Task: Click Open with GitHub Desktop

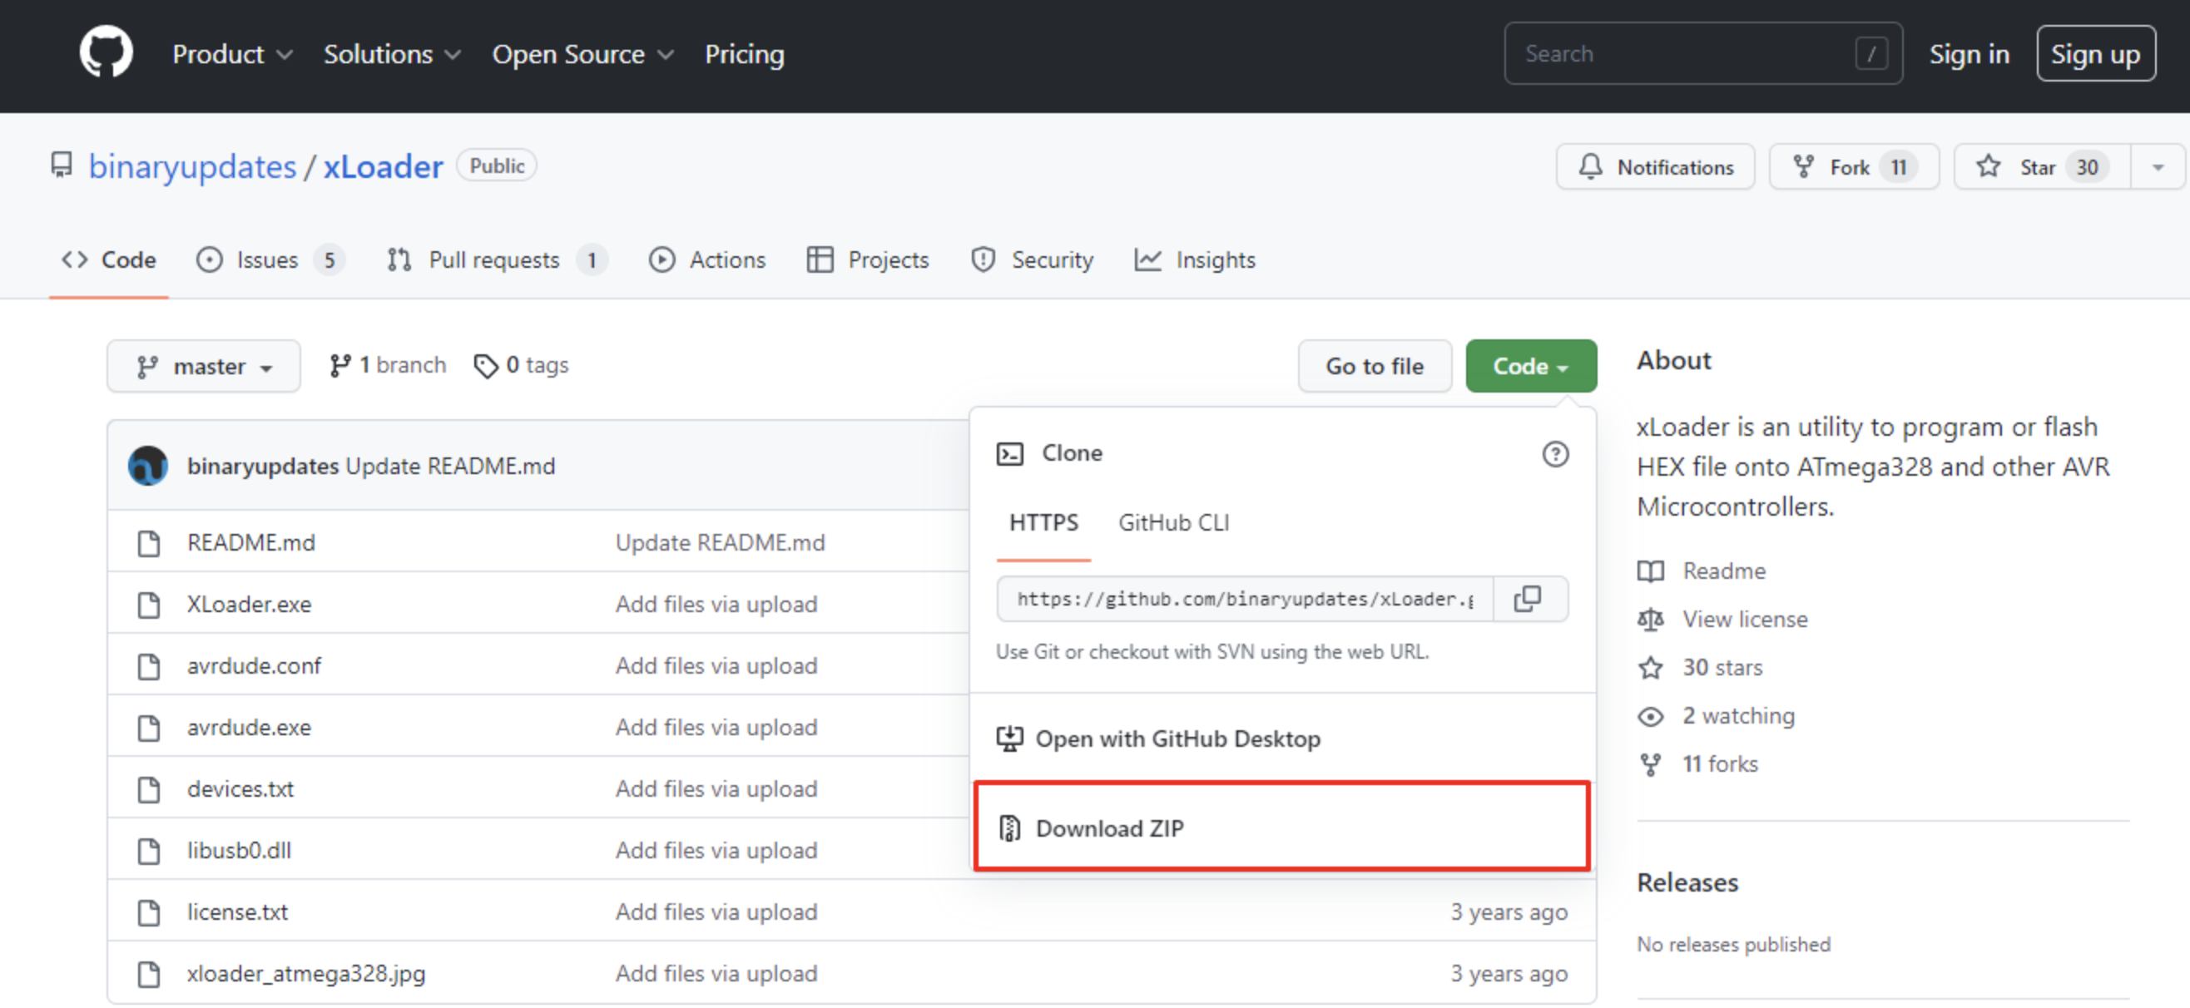Action: 1159,738
